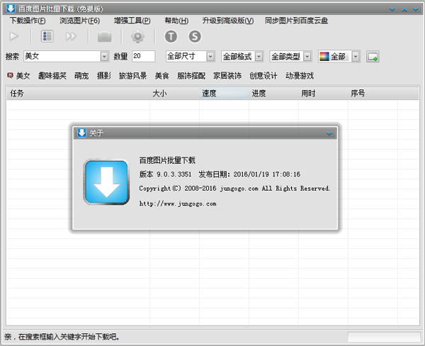
Task: Sort by the 用时 column header
Action: (x=324, y=94)
